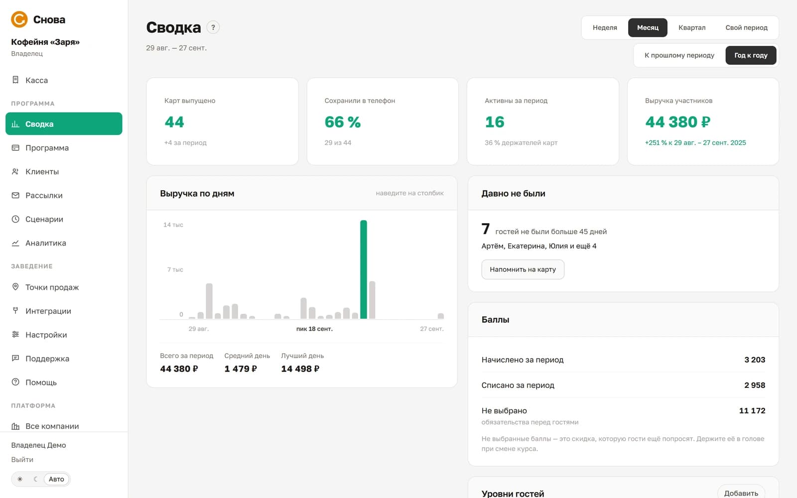This screenshot has width=797, height=498.
Task: Click the Снова logo icon
Action: 19,19
